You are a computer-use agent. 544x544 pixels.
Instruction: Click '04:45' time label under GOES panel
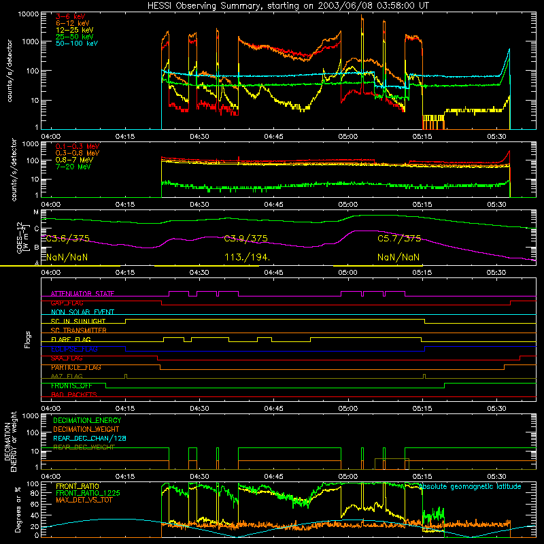(273, 273)
